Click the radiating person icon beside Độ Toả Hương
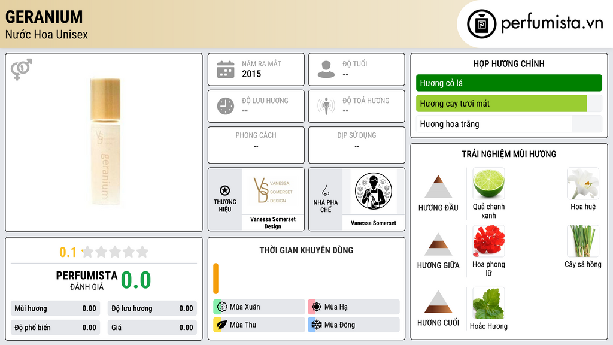613x345 pixels. 326,106
